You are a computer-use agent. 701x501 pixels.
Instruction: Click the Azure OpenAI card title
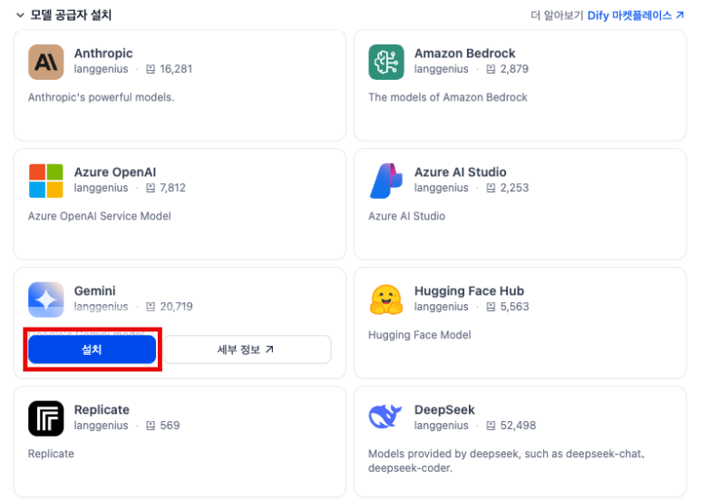point(115,172)
